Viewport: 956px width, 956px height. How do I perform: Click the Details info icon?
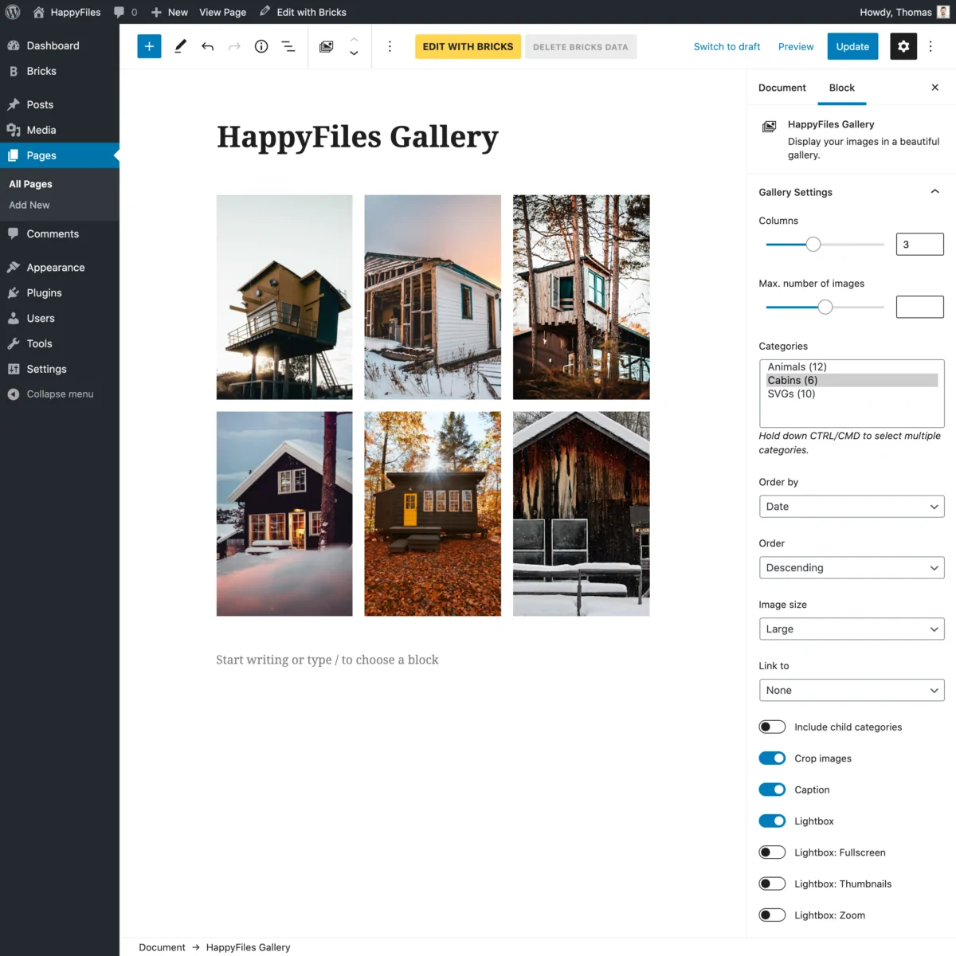(261, 46)
